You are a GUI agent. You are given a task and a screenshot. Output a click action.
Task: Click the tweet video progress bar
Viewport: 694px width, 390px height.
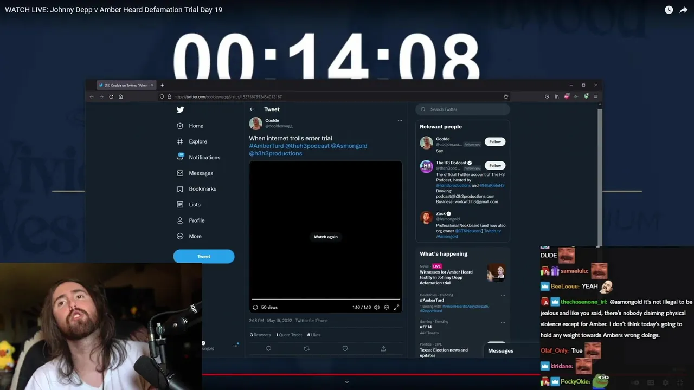(x=325, y=299)
